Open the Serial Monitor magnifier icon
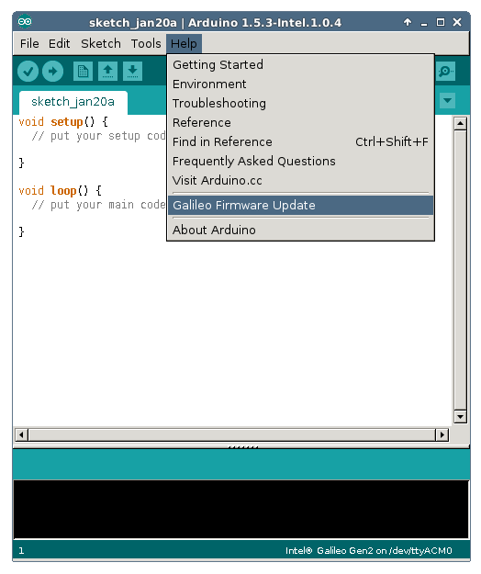This screenshot has width=481, height=574. pos(445,71)
